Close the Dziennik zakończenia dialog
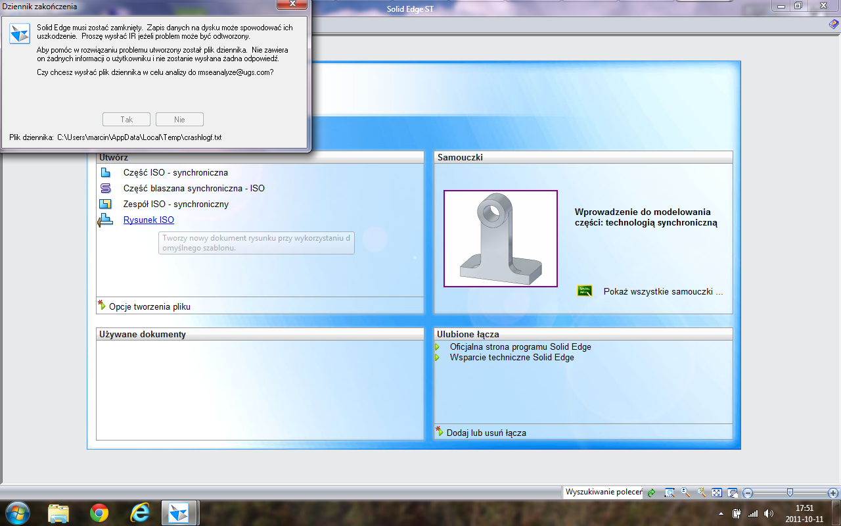The image size is (841, 526). coord(291,5)
